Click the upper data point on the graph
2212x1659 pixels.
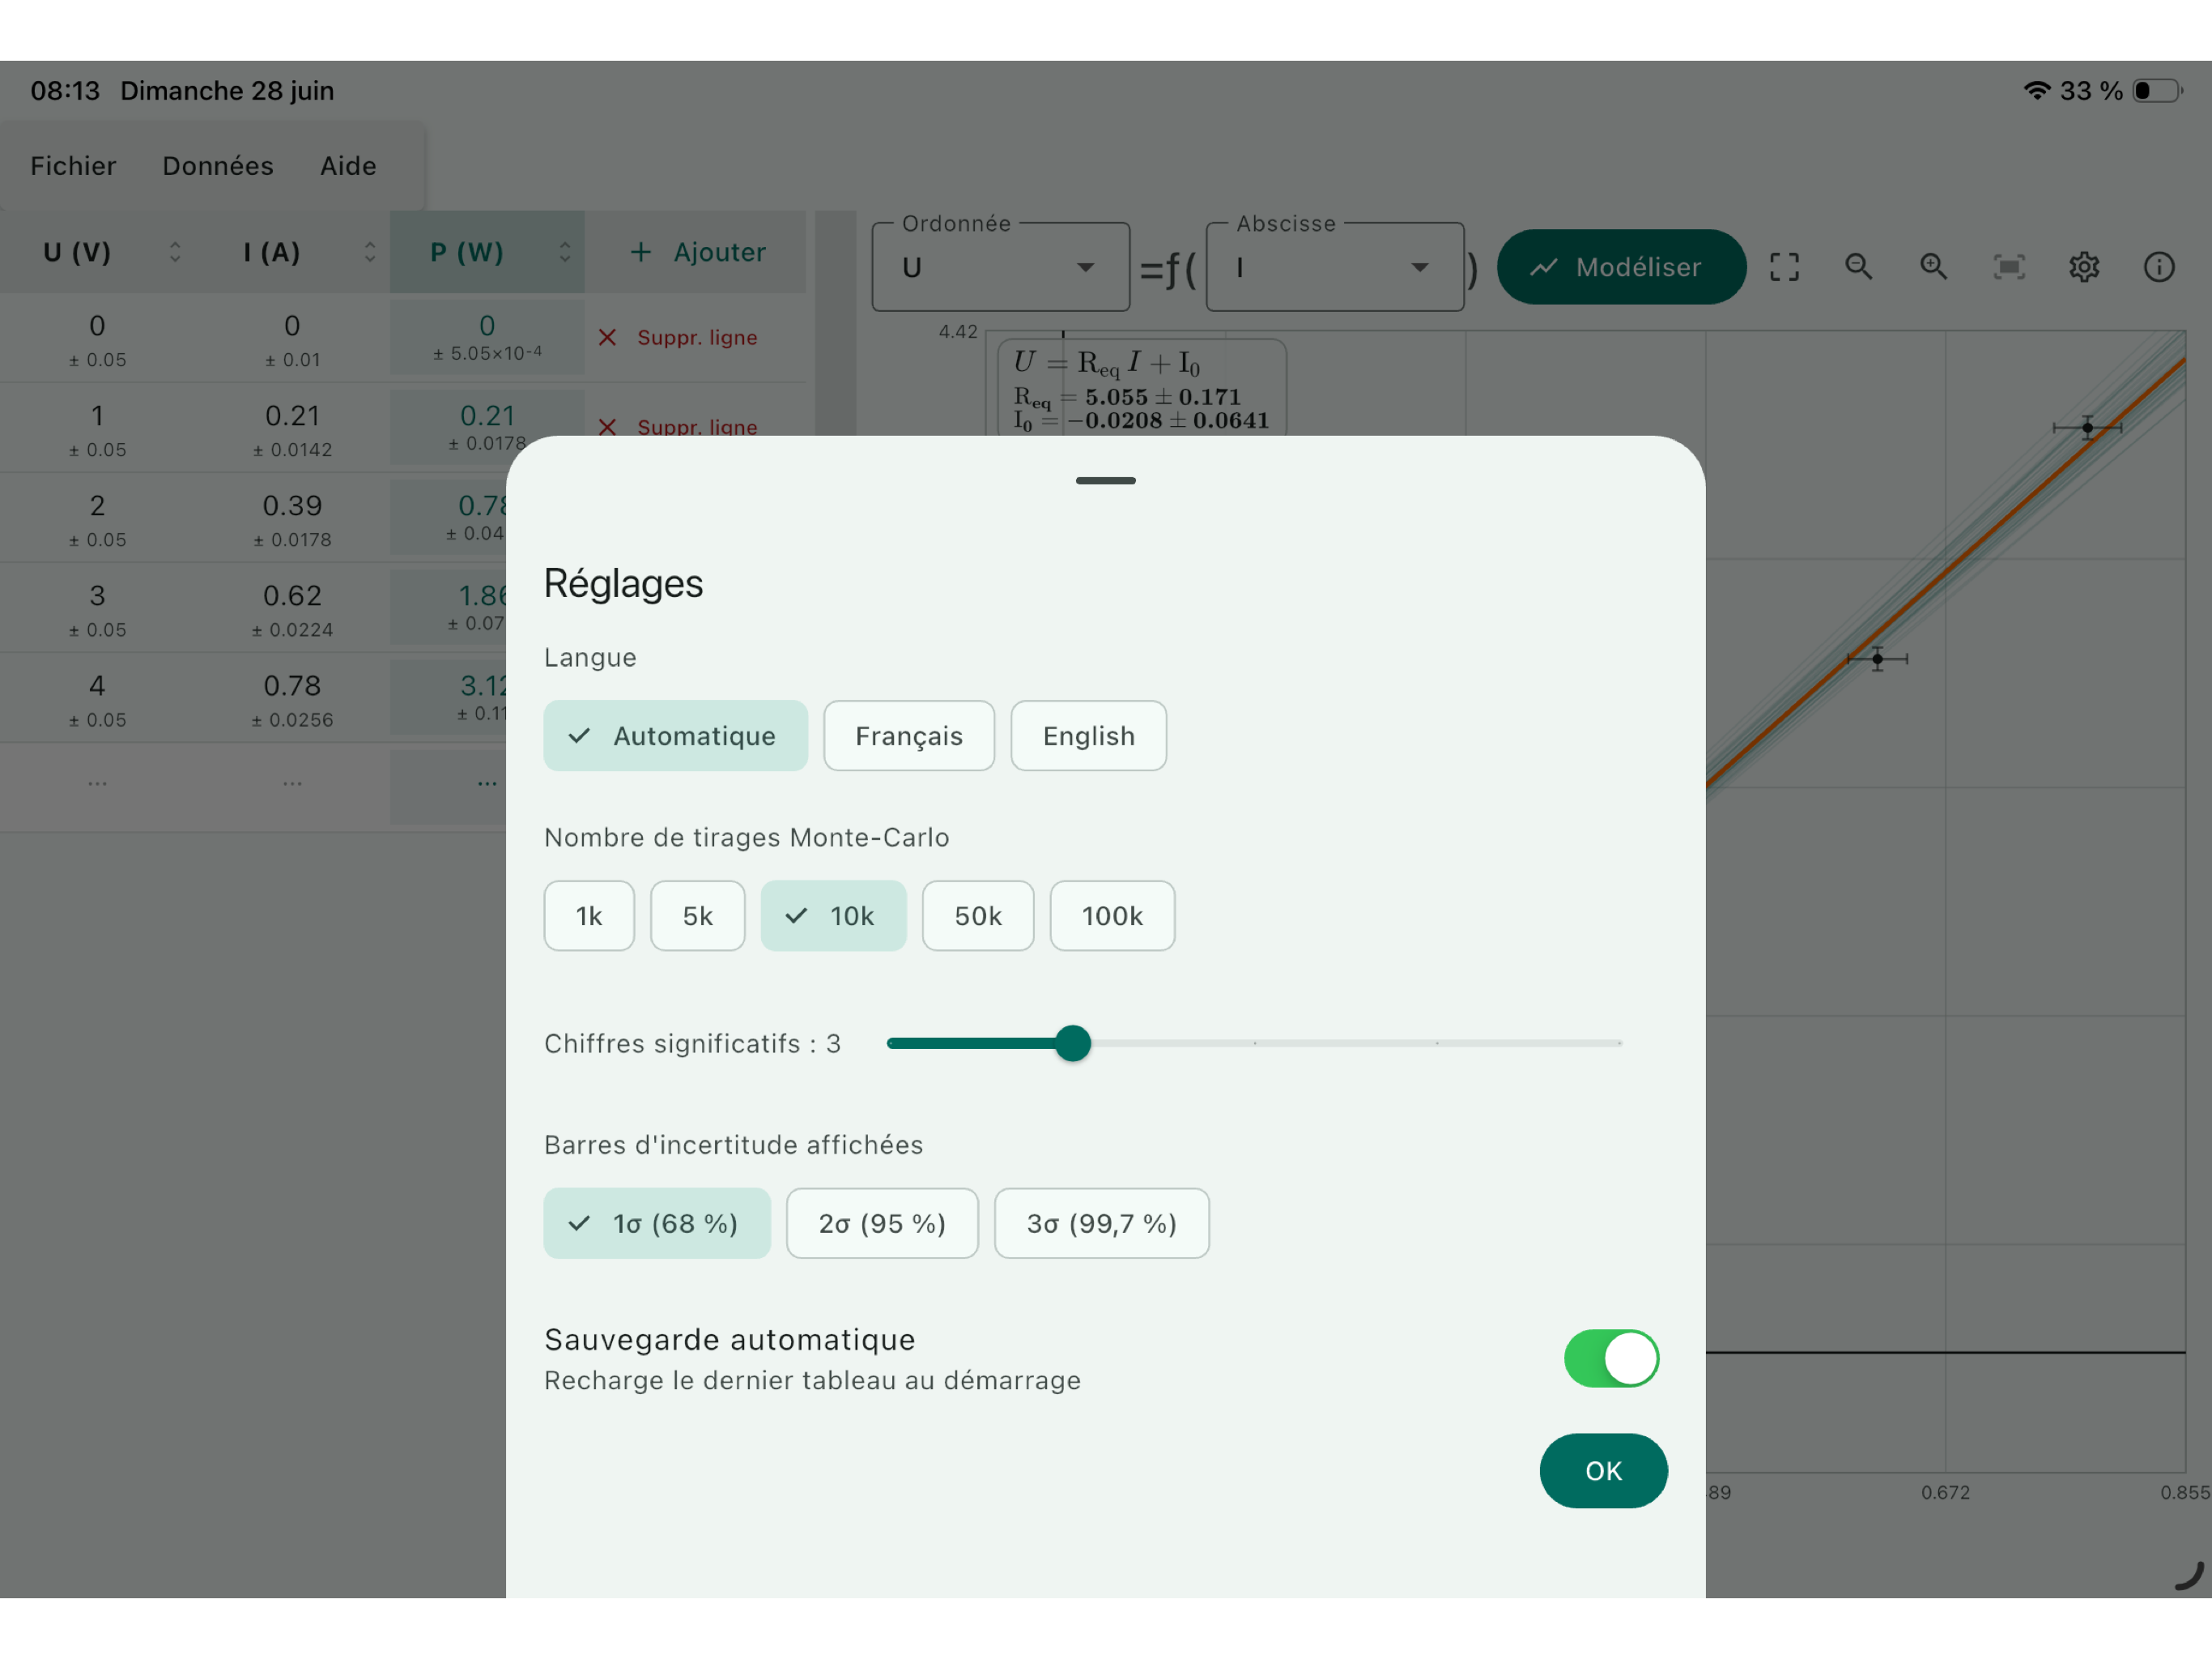pyautogui.click(x=2087, y=427)
